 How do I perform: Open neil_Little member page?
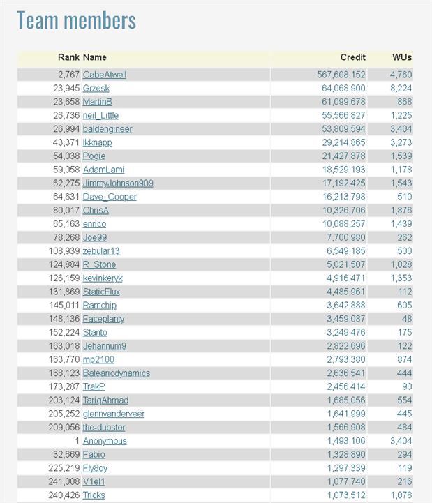point(100,116)
